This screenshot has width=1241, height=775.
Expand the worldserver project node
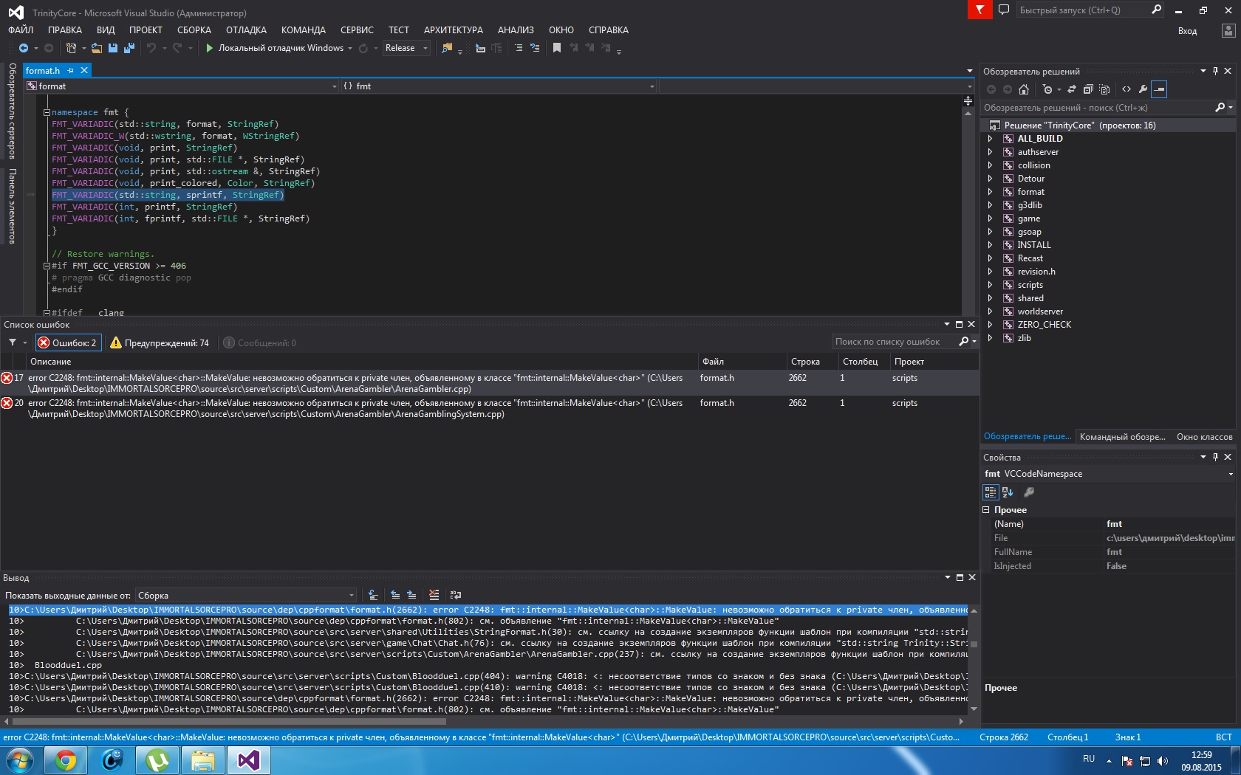pyautogui.click(x=991, y=311)
